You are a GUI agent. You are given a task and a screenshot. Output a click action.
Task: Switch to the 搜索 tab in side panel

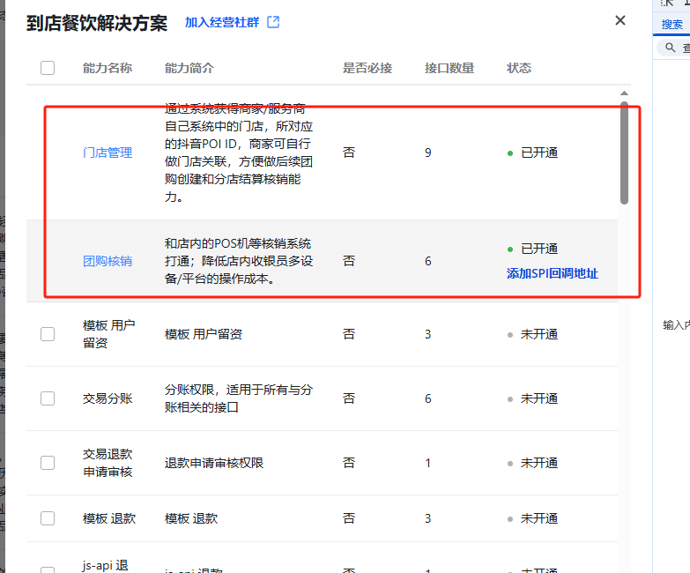pyautogui.click(x=671, y=25)
